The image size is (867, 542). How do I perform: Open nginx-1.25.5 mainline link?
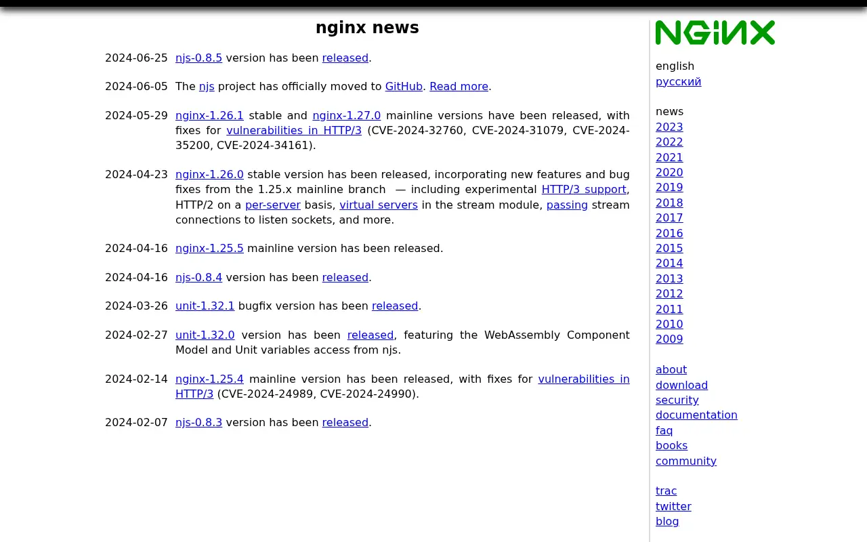[209, 249]
